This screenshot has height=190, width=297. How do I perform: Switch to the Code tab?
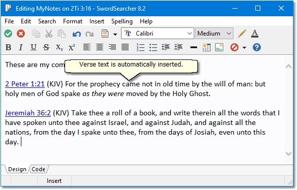point(39,169)
